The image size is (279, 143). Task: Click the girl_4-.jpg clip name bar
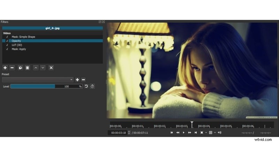53,28
